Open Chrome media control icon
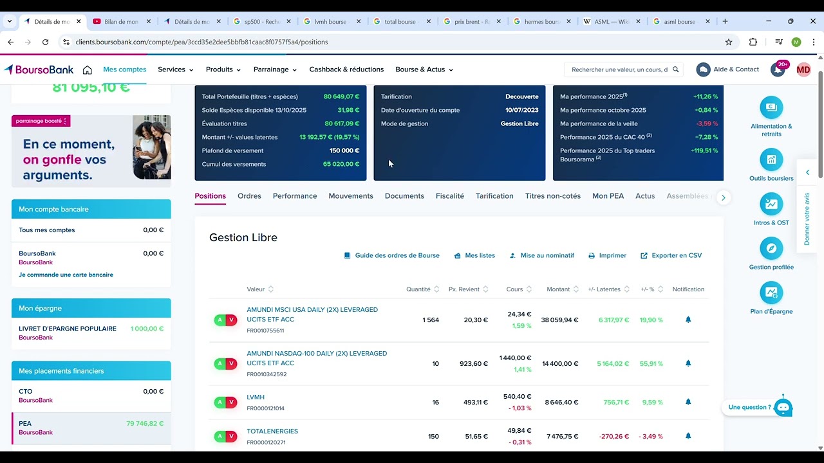The width and height of the screenshot is (824, 463). [779, 42]
